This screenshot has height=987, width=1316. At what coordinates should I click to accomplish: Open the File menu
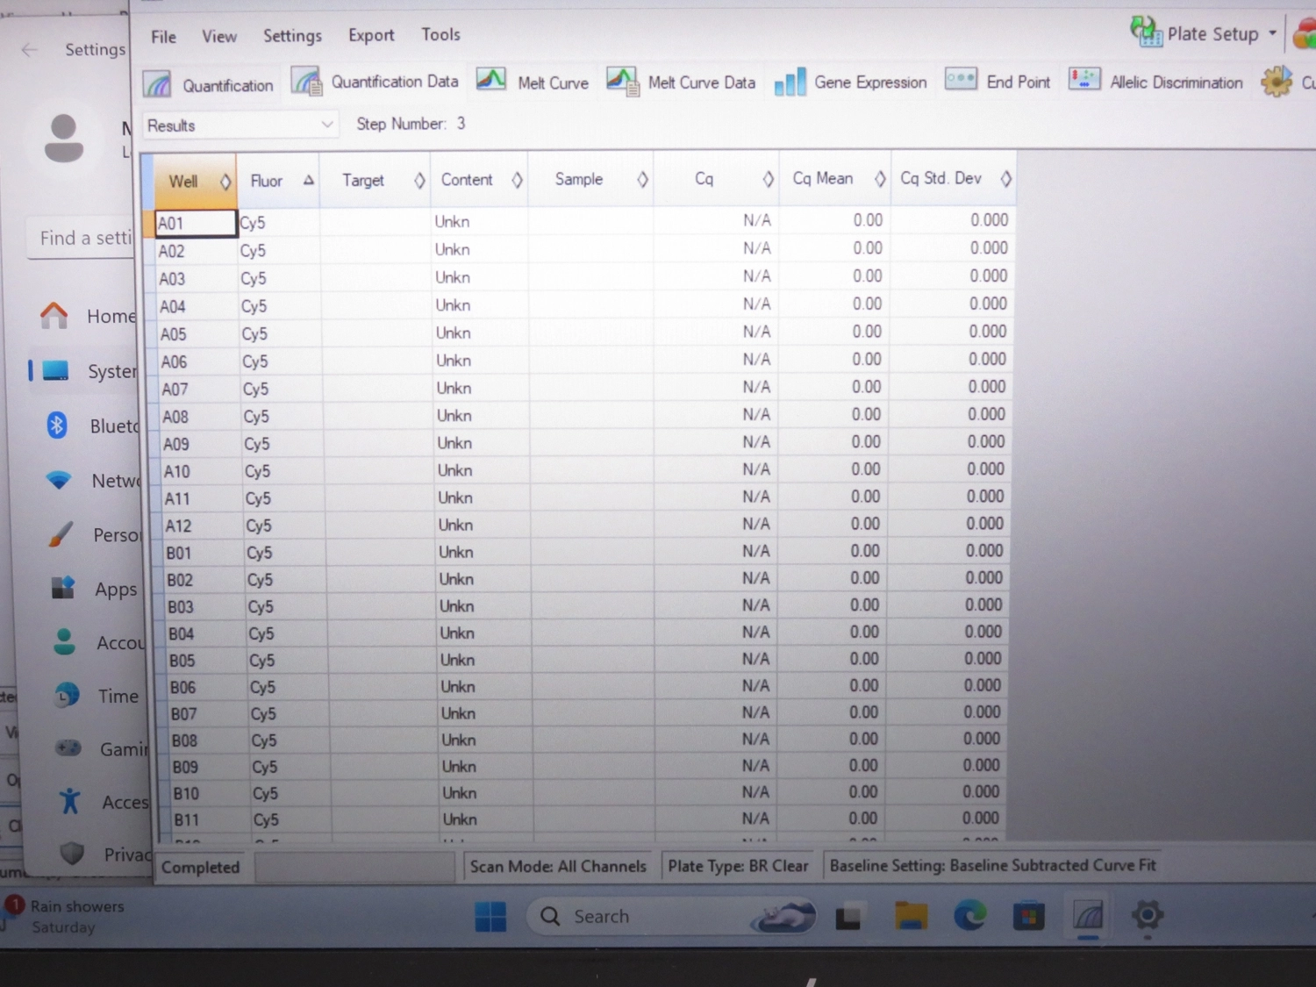coord(163,37)
